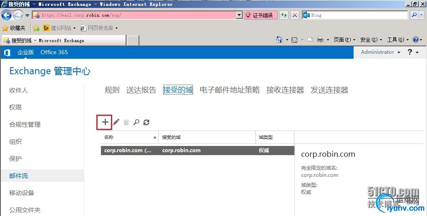Open the 页面 (Page) menu
This screenshot has width=427, height=216.
344,40
